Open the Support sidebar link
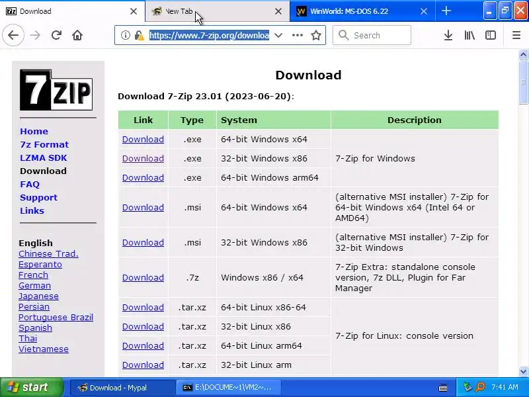Screen dimensions: 529x397 39,197
